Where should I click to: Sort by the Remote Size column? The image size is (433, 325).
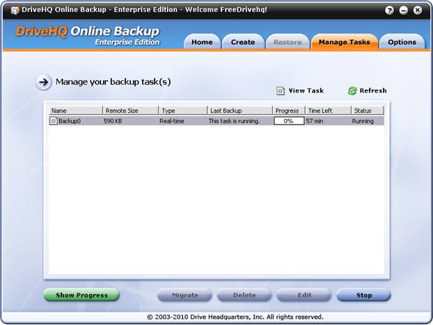130,111
